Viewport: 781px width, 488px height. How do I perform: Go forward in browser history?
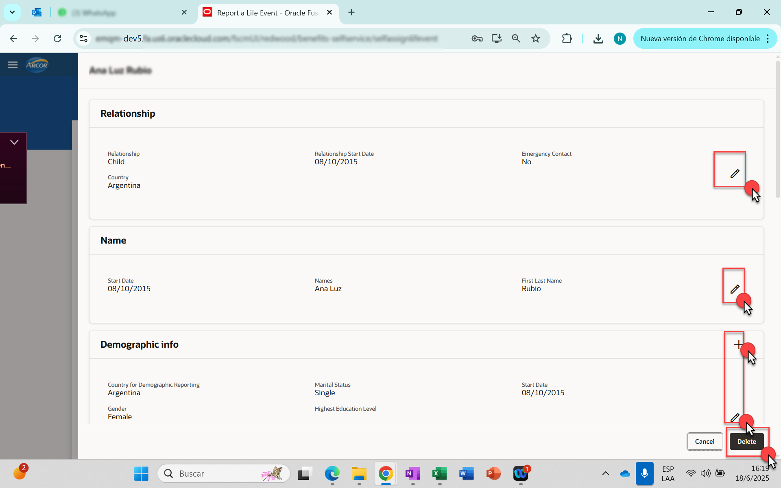point(35,39)
